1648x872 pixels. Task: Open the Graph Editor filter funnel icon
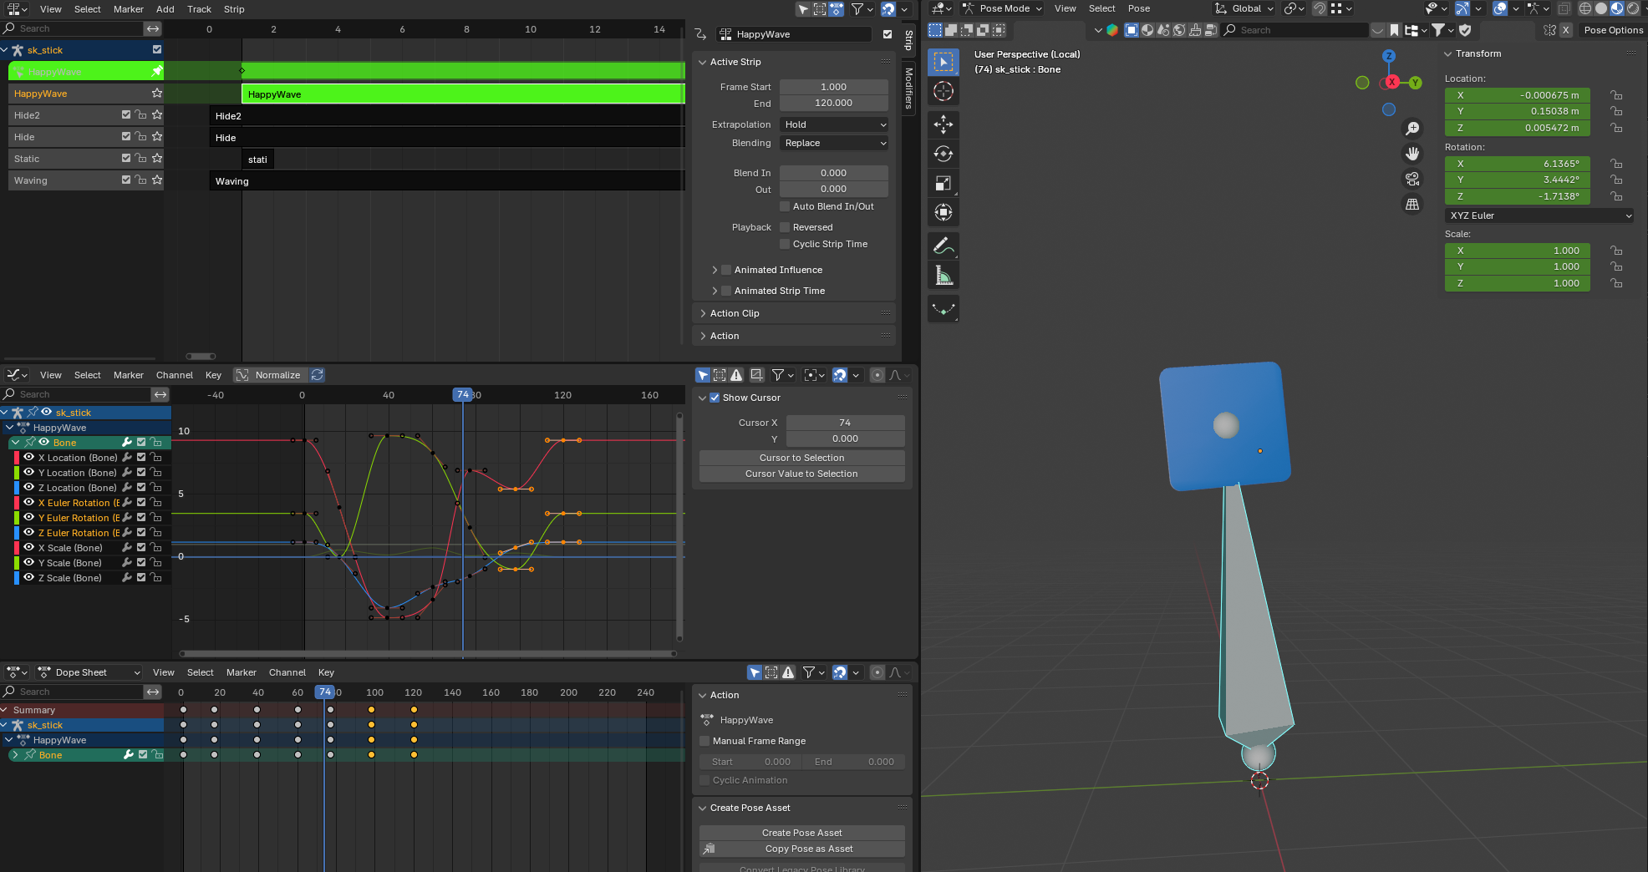778,375
